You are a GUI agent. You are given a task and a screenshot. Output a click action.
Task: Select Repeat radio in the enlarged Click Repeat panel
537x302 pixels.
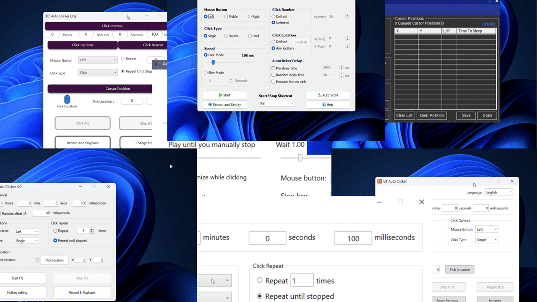[x=260, y=281]
